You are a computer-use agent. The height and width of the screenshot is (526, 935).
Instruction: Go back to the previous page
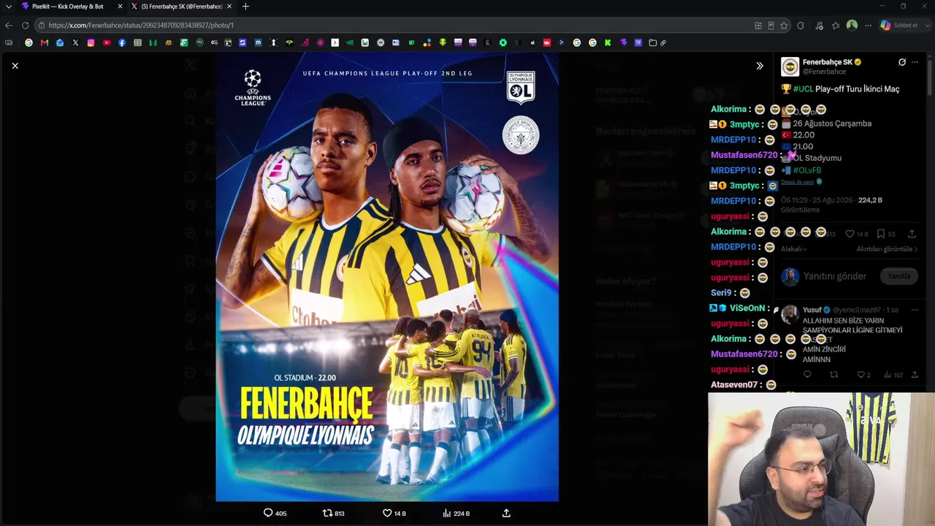click(9, 25)
